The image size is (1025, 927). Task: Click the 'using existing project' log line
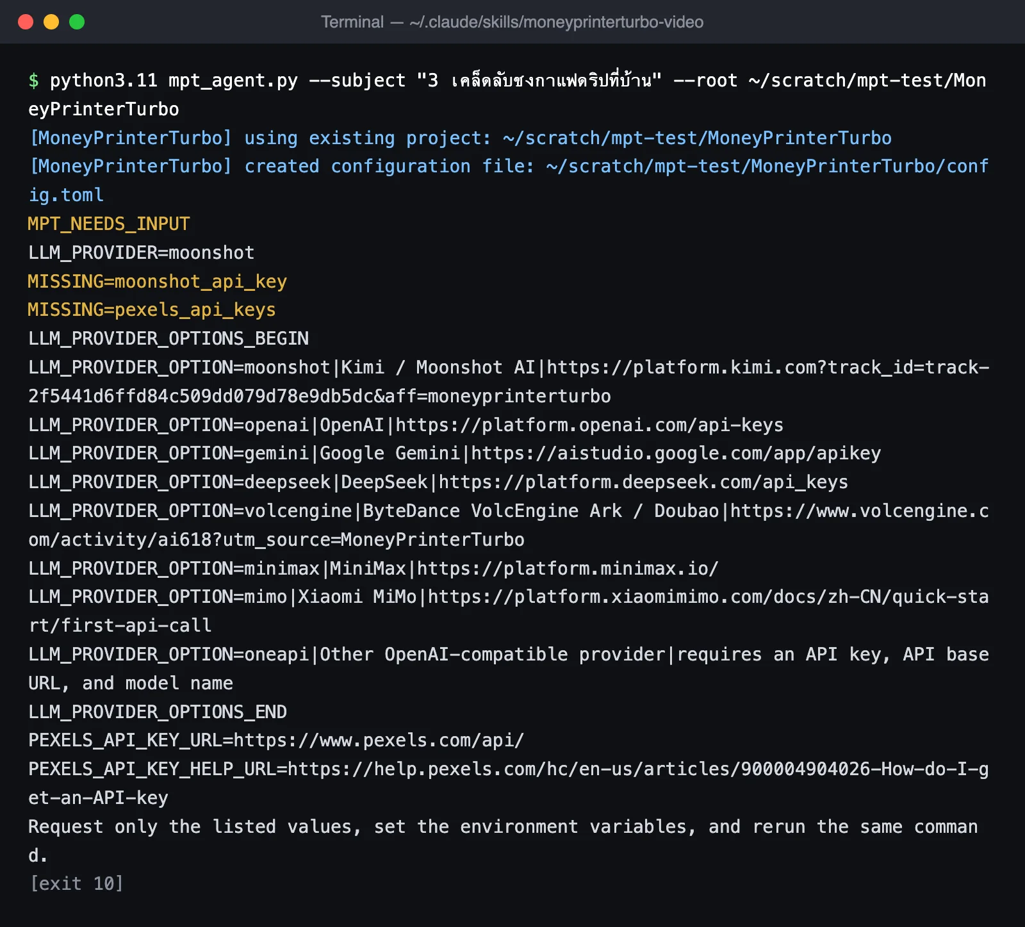pyautogui.click(x=461, y=138)
